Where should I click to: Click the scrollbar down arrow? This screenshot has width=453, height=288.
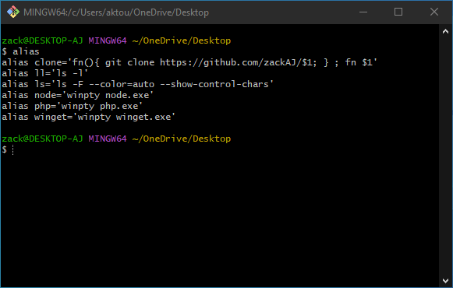445,280
